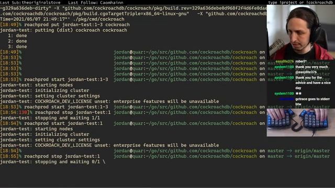335x188 pixels.
Task: Click the "gctrace goes to stderr btw" chat message
Action: (x=312, y=101)
